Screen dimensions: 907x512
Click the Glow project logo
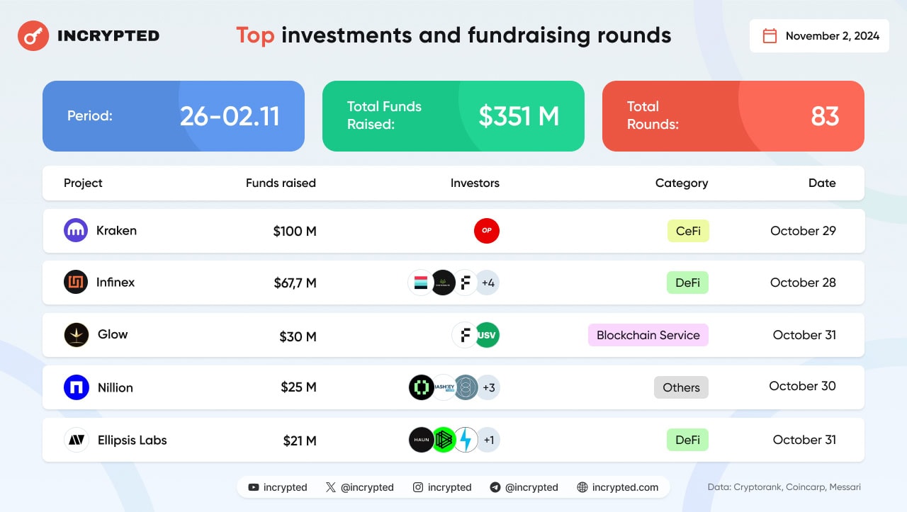click(x=76, y=335)
